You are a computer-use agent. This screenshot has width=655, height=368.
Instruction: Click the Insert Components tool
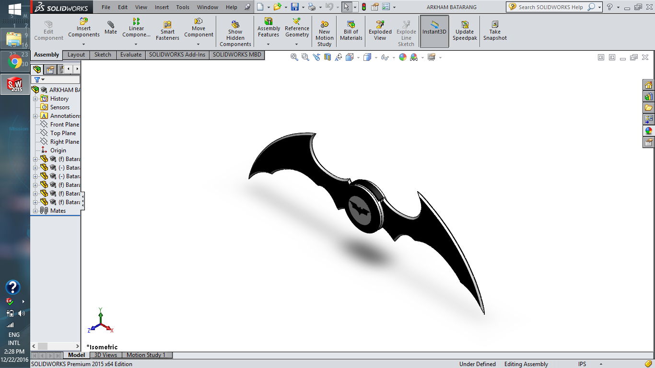[x=84, y=27]
